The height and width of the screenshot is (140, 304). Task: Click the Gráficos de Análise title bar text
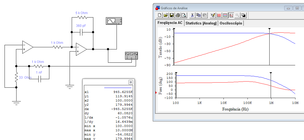tap(174, 8)
